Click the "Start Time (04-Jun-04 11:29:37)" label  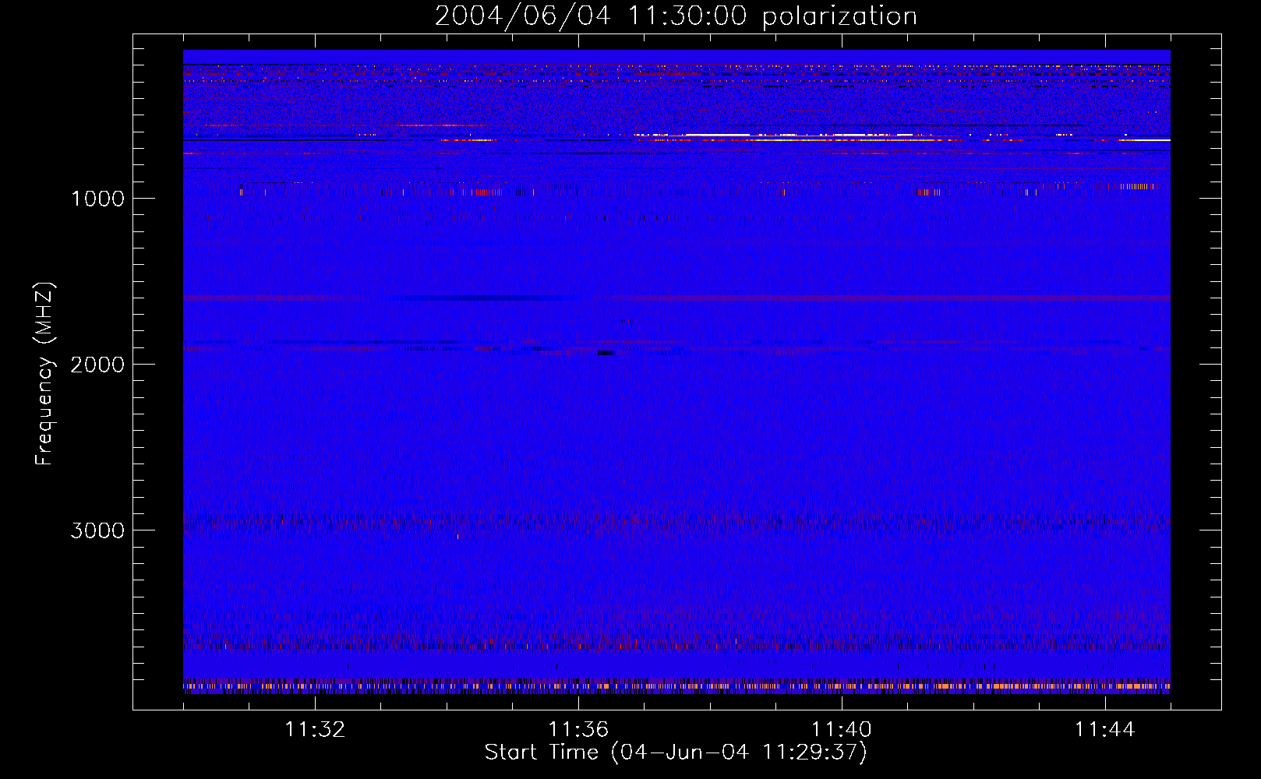click(x=676, y=753)
